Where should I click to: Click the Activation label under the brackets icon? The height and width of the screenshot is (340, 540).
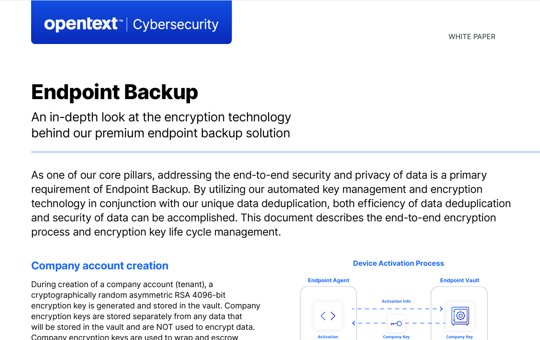(x=328, y=337)
